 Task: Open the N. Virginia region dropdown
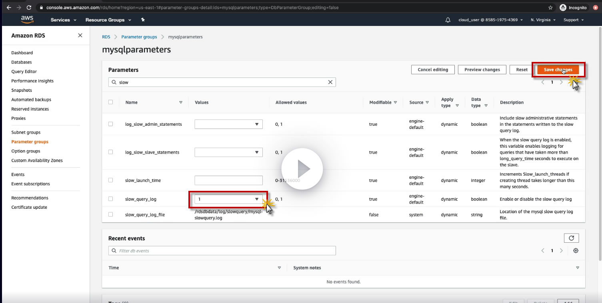pos(543,20)
